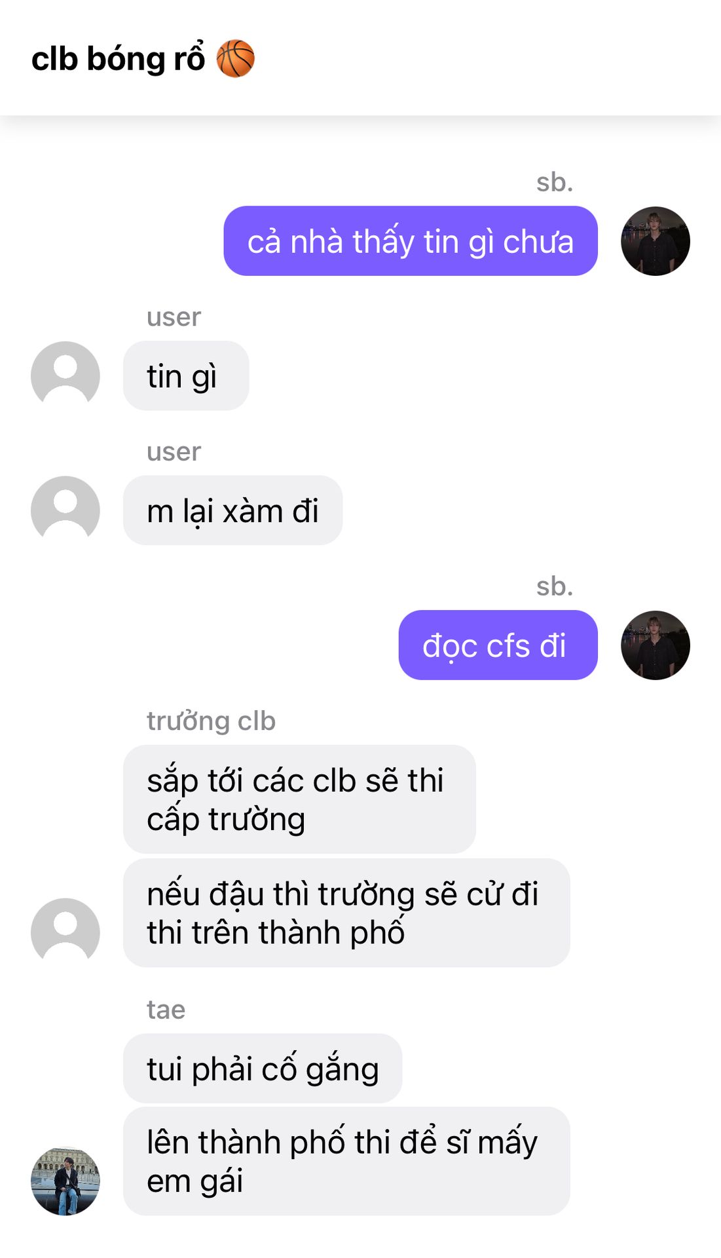
Task: Tap default avatar next to 'tin gì'
Action: [x=65, y=375]
